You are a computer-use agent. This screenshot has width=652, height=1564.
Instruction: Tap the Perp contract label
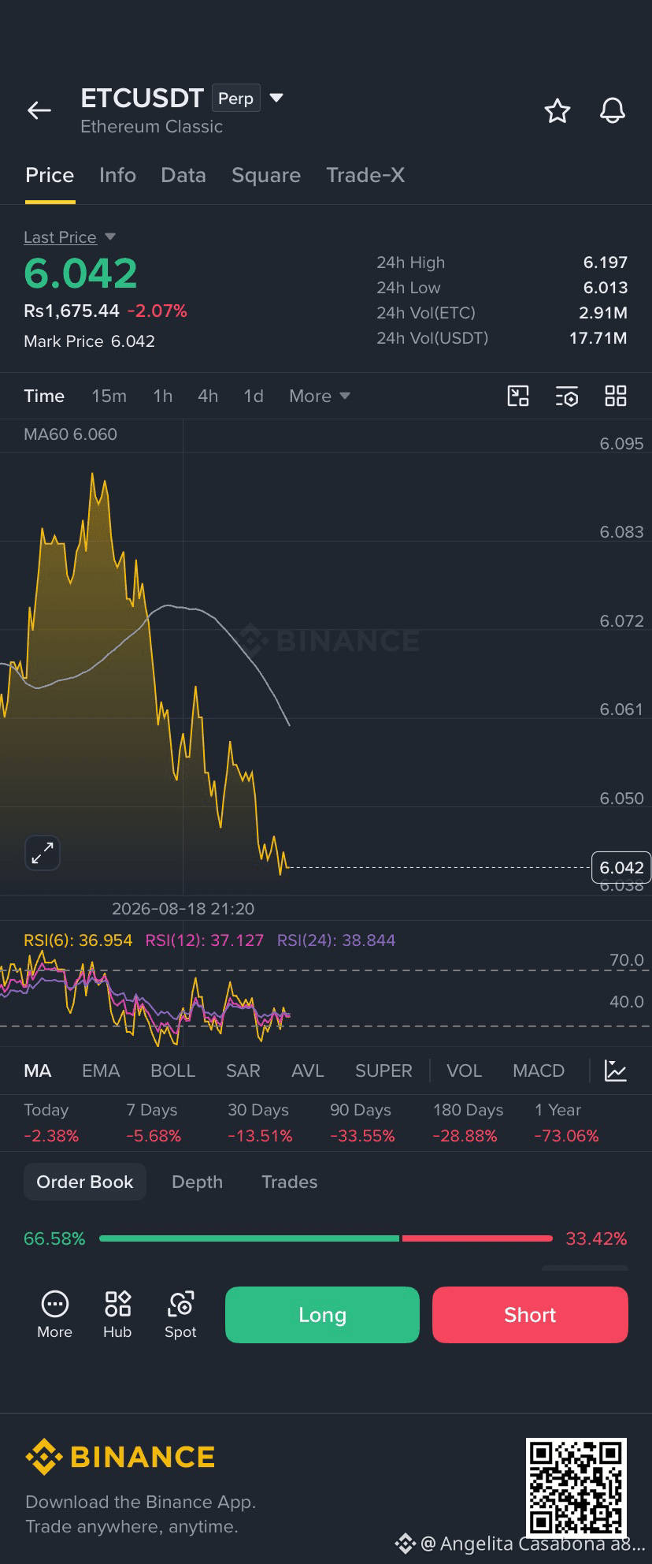coord(235,99)
